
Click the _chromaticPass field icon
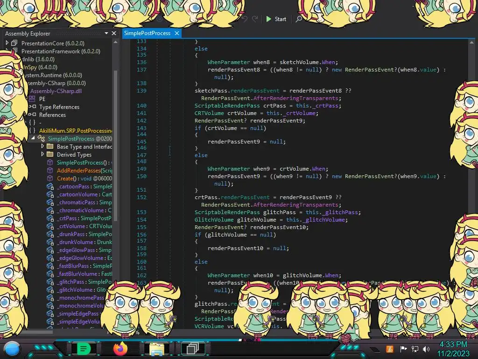[50, 202]
